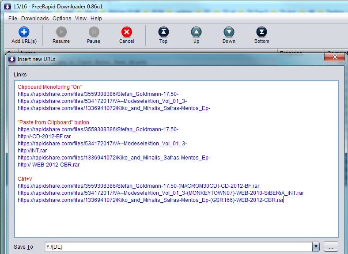Click the Stefan_Goldmann full link under Ctrl+V

138,186
